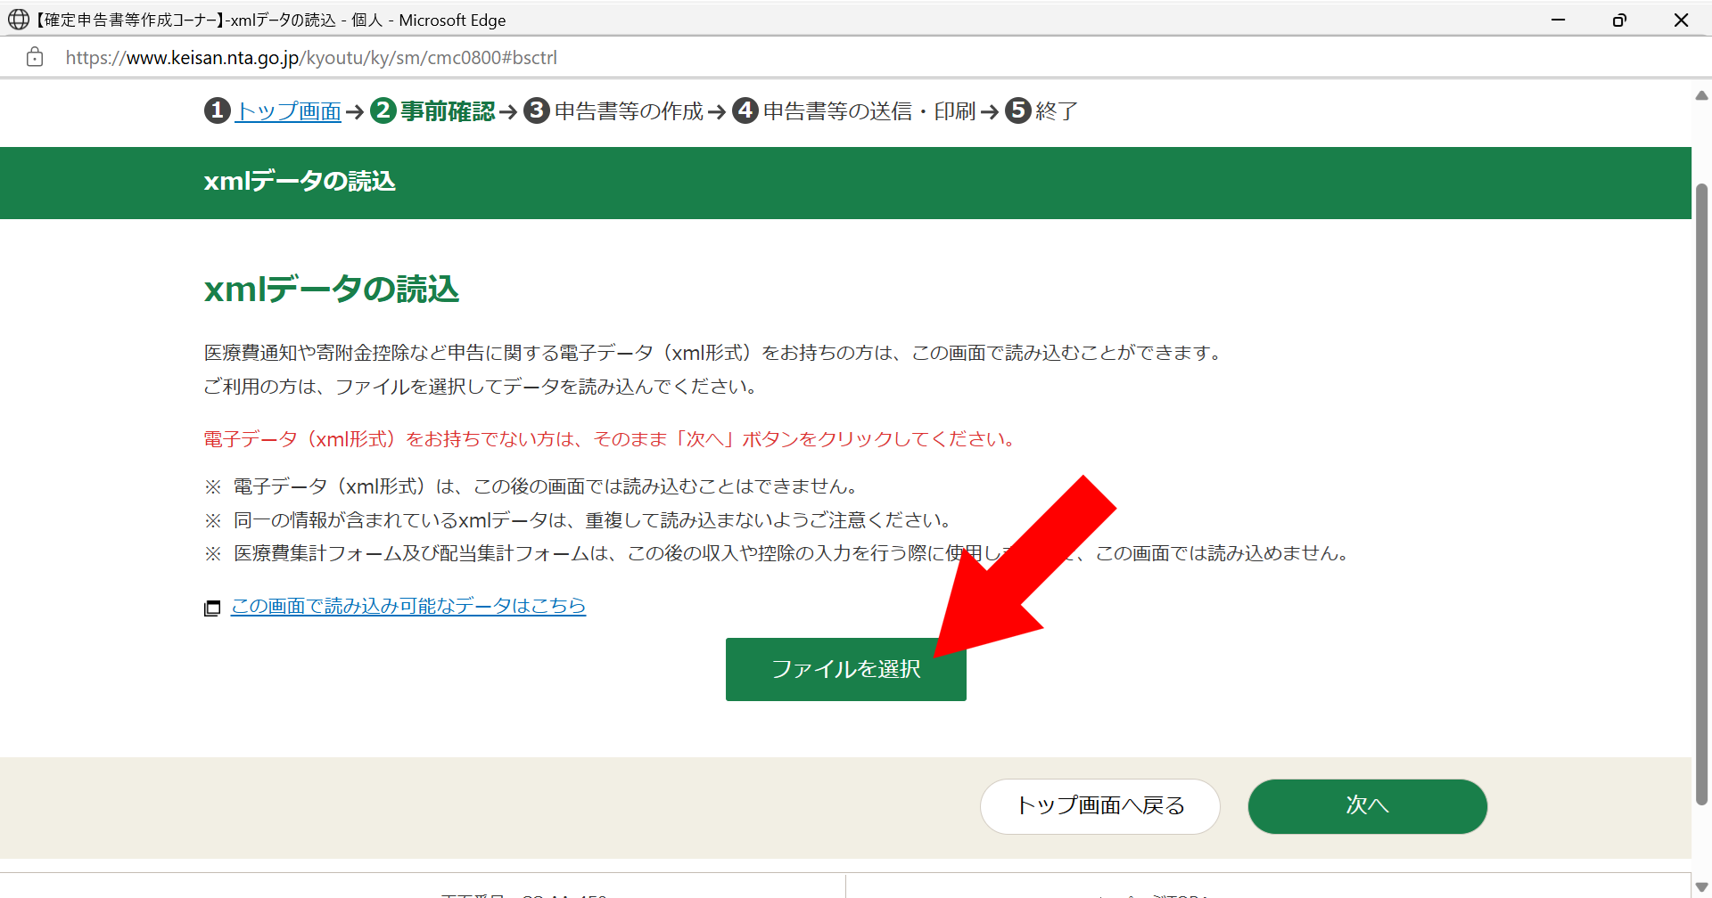This screenshot has height=898, width=1712.
Task: Click the step 3 circle icon
Action: 536,110
